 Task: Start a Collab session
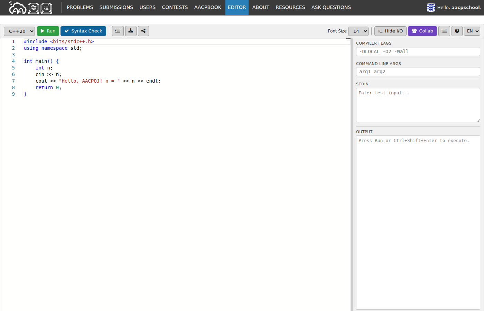pyautogui.click(x=422, y=31)
